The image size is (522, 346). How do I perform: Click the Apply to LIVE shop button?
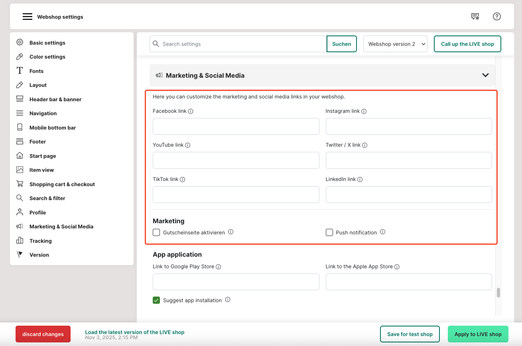[478, 334]
